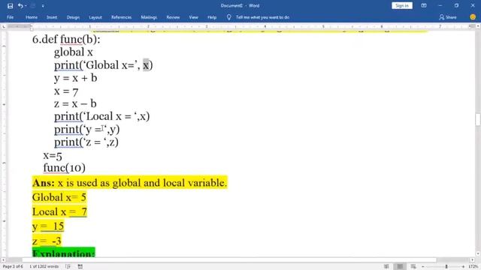Viewport: 481px width, 270px height.
Task: Click the horizontal scrollbar left arrow
Action: coord(4,260)
